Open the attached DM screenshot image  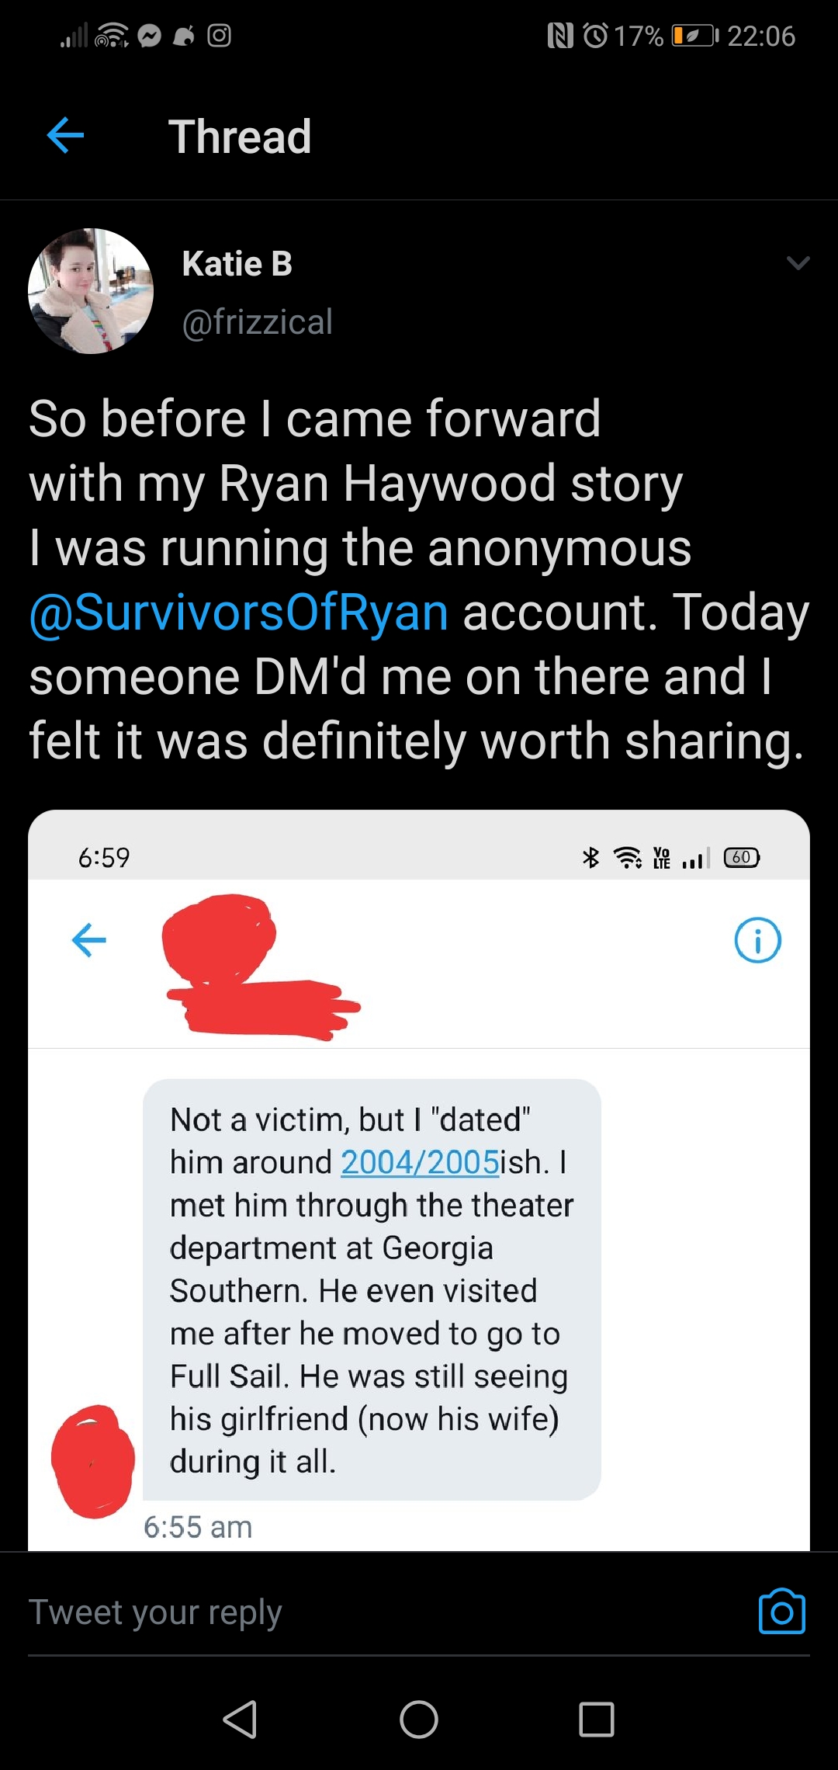pos(419,1180)
